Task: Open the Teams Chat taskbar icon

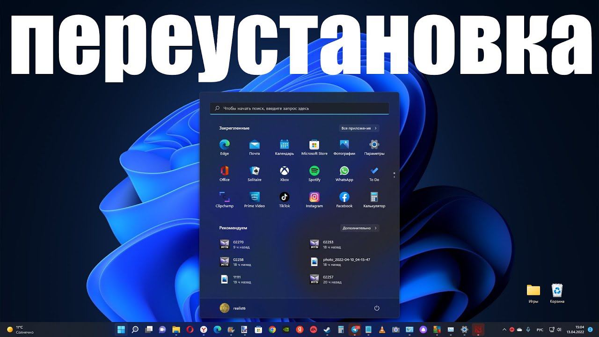Action: click(x=162, y=330)
